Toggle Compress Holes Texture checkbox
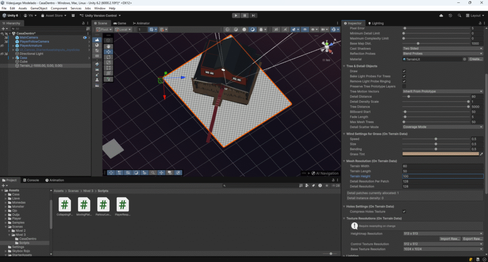 (404, 212)
